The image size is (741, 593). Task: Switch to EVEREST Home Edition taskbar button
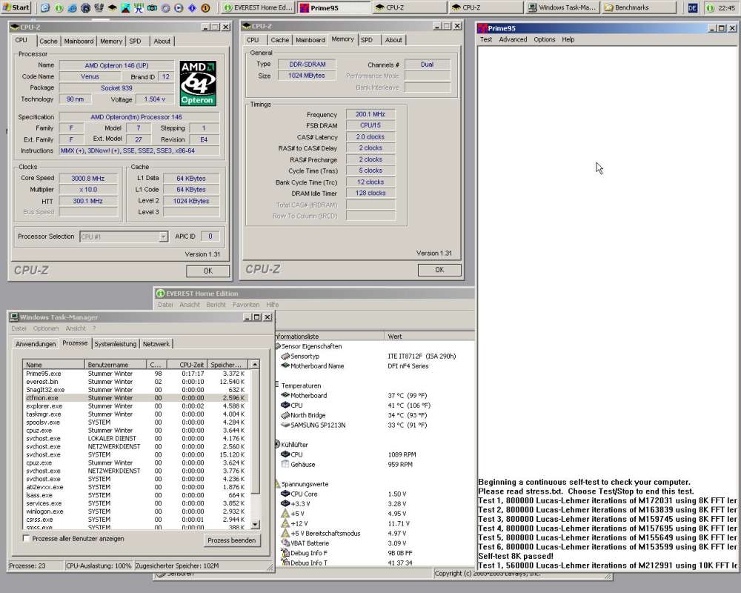pos(258,7)
